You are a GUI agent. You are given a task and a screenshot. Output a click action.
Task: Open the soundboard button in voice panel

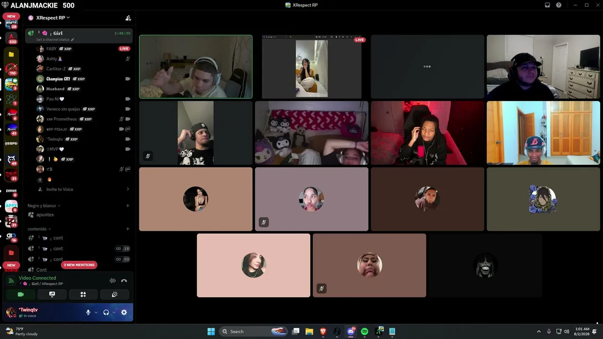point(114,294)
